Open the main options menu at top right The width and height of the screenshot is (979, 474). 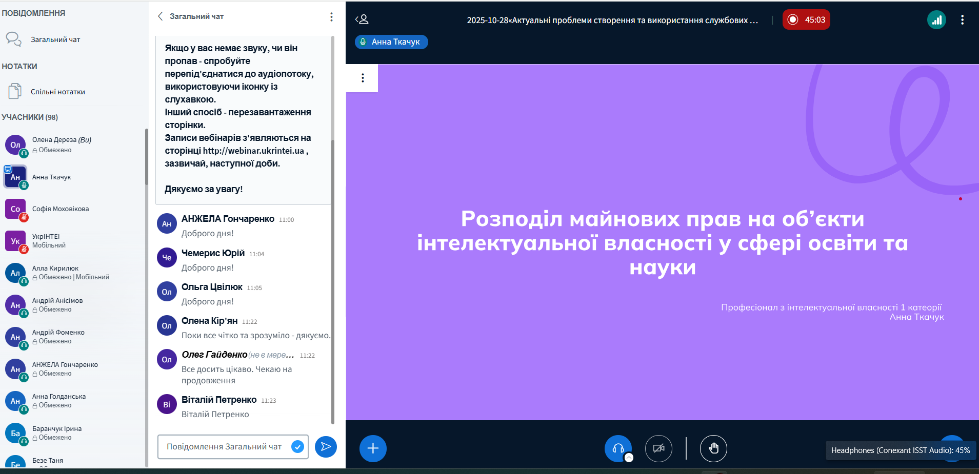962,20
